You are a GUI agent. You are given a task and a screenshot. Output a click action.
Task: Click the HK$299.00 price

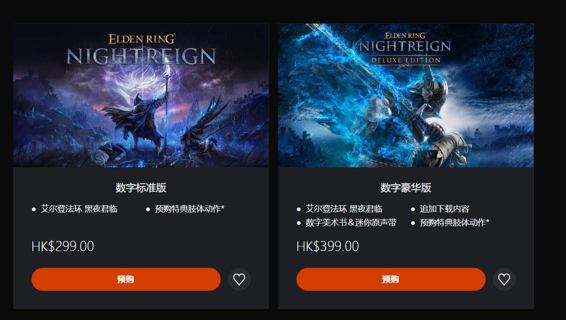click(63, 246)
